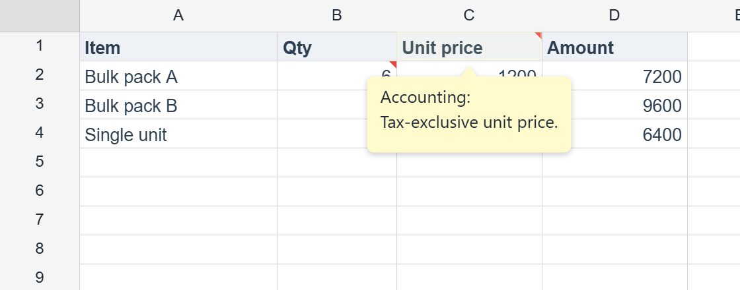Select the Bulk pack B cell
Image resolution: width=740 pixels, height=290 pixels.
[x=178, y=105]
